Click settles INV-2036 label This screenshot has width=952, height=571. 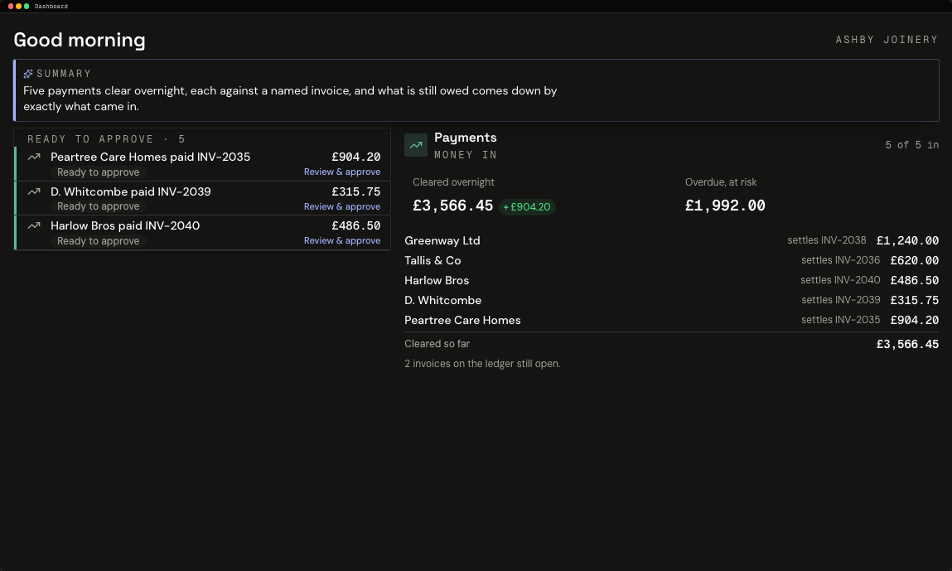[840, 260]
